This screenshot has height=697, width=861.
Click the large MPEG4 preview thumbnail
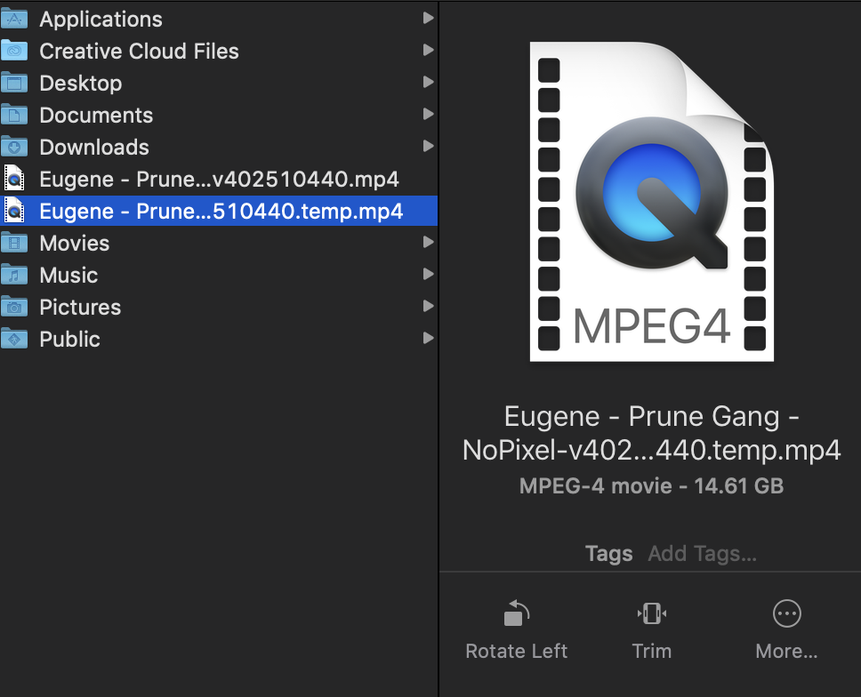pyautogui.click(x=652, y=202)
